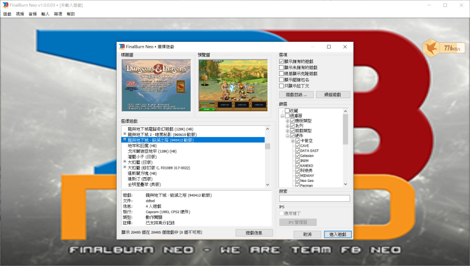Screen dimensions: 470x266
Task: Select 戈米蘭達亞地牢 (128K) (HB) in list
Action: coord(152,151)
